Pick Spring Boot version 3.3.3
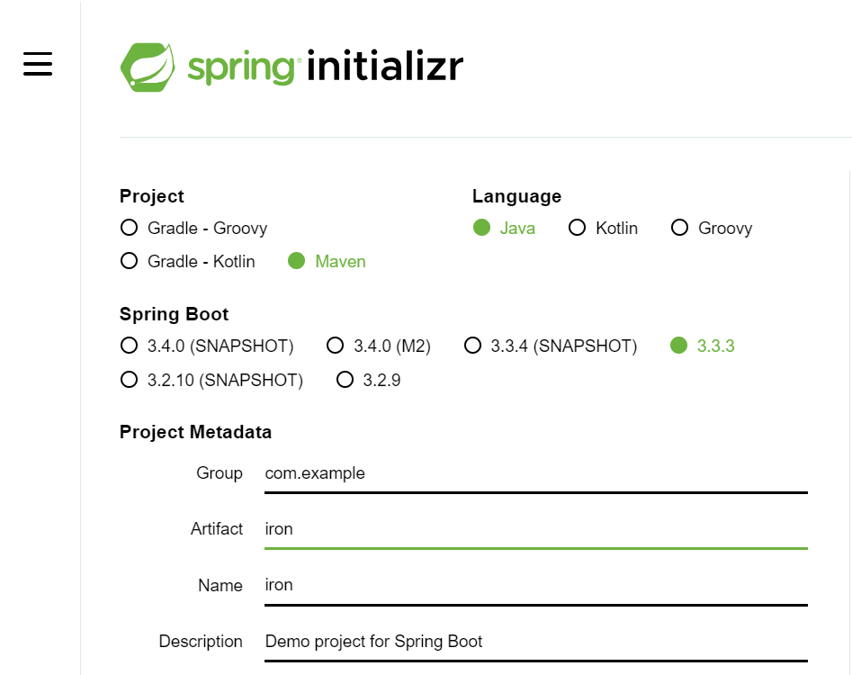 [x=679, y=346]
